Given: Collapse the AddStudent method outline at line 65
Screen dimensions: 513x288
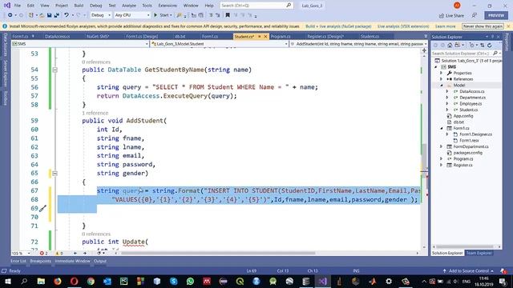Looking at the screenshot, I should coord(55,173).
